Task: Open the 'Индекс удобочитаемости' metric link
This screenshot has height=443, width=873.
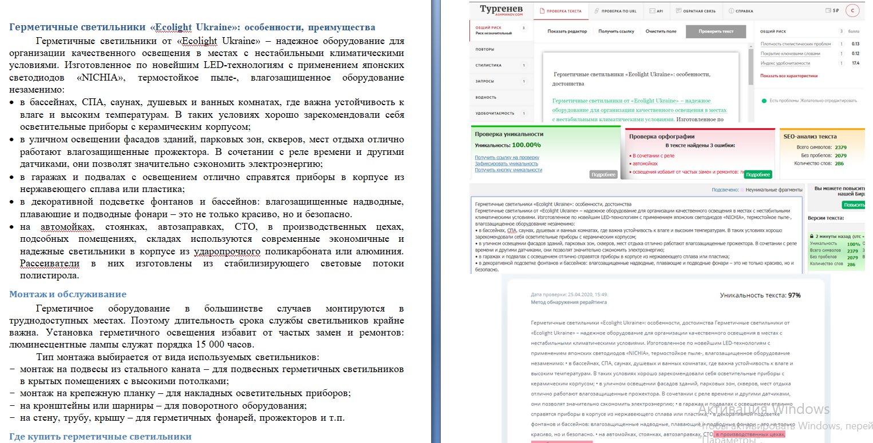Action: coord(785,63)
